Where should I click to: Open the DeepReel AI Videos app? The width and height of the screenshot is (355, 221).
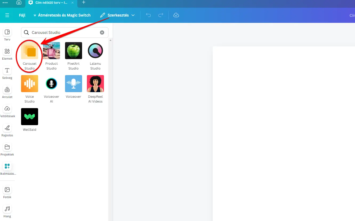click(x=95, y=89)
